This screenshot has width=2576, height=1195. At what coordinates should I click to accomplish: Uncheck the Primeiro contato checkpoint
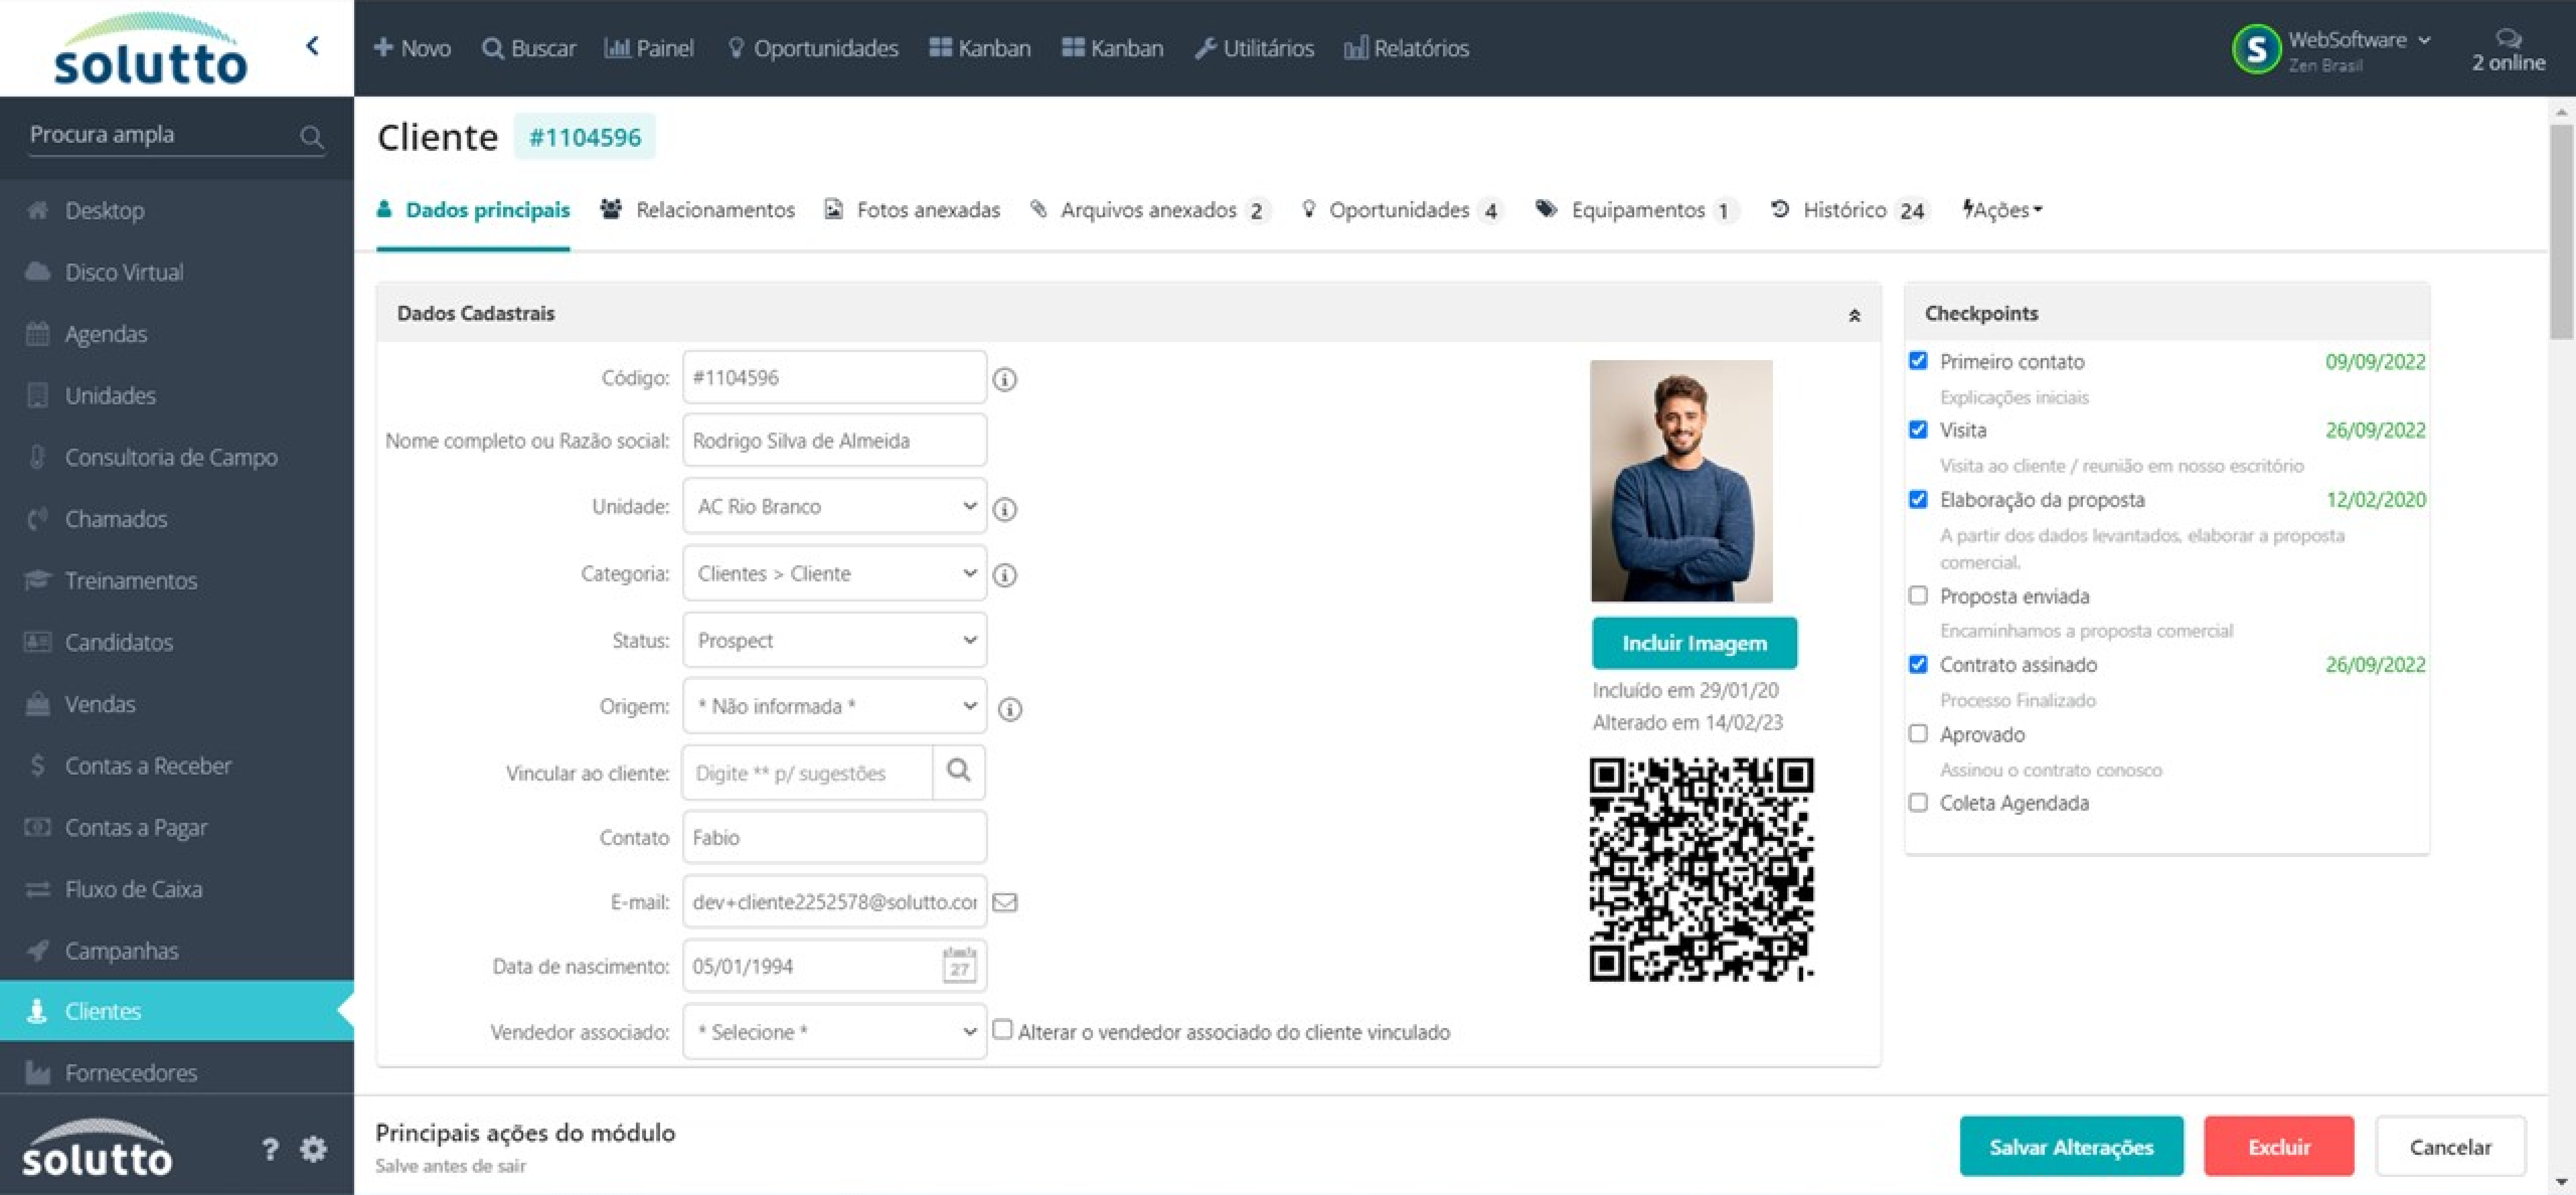pyautogui.click(x=1917, y=361)
